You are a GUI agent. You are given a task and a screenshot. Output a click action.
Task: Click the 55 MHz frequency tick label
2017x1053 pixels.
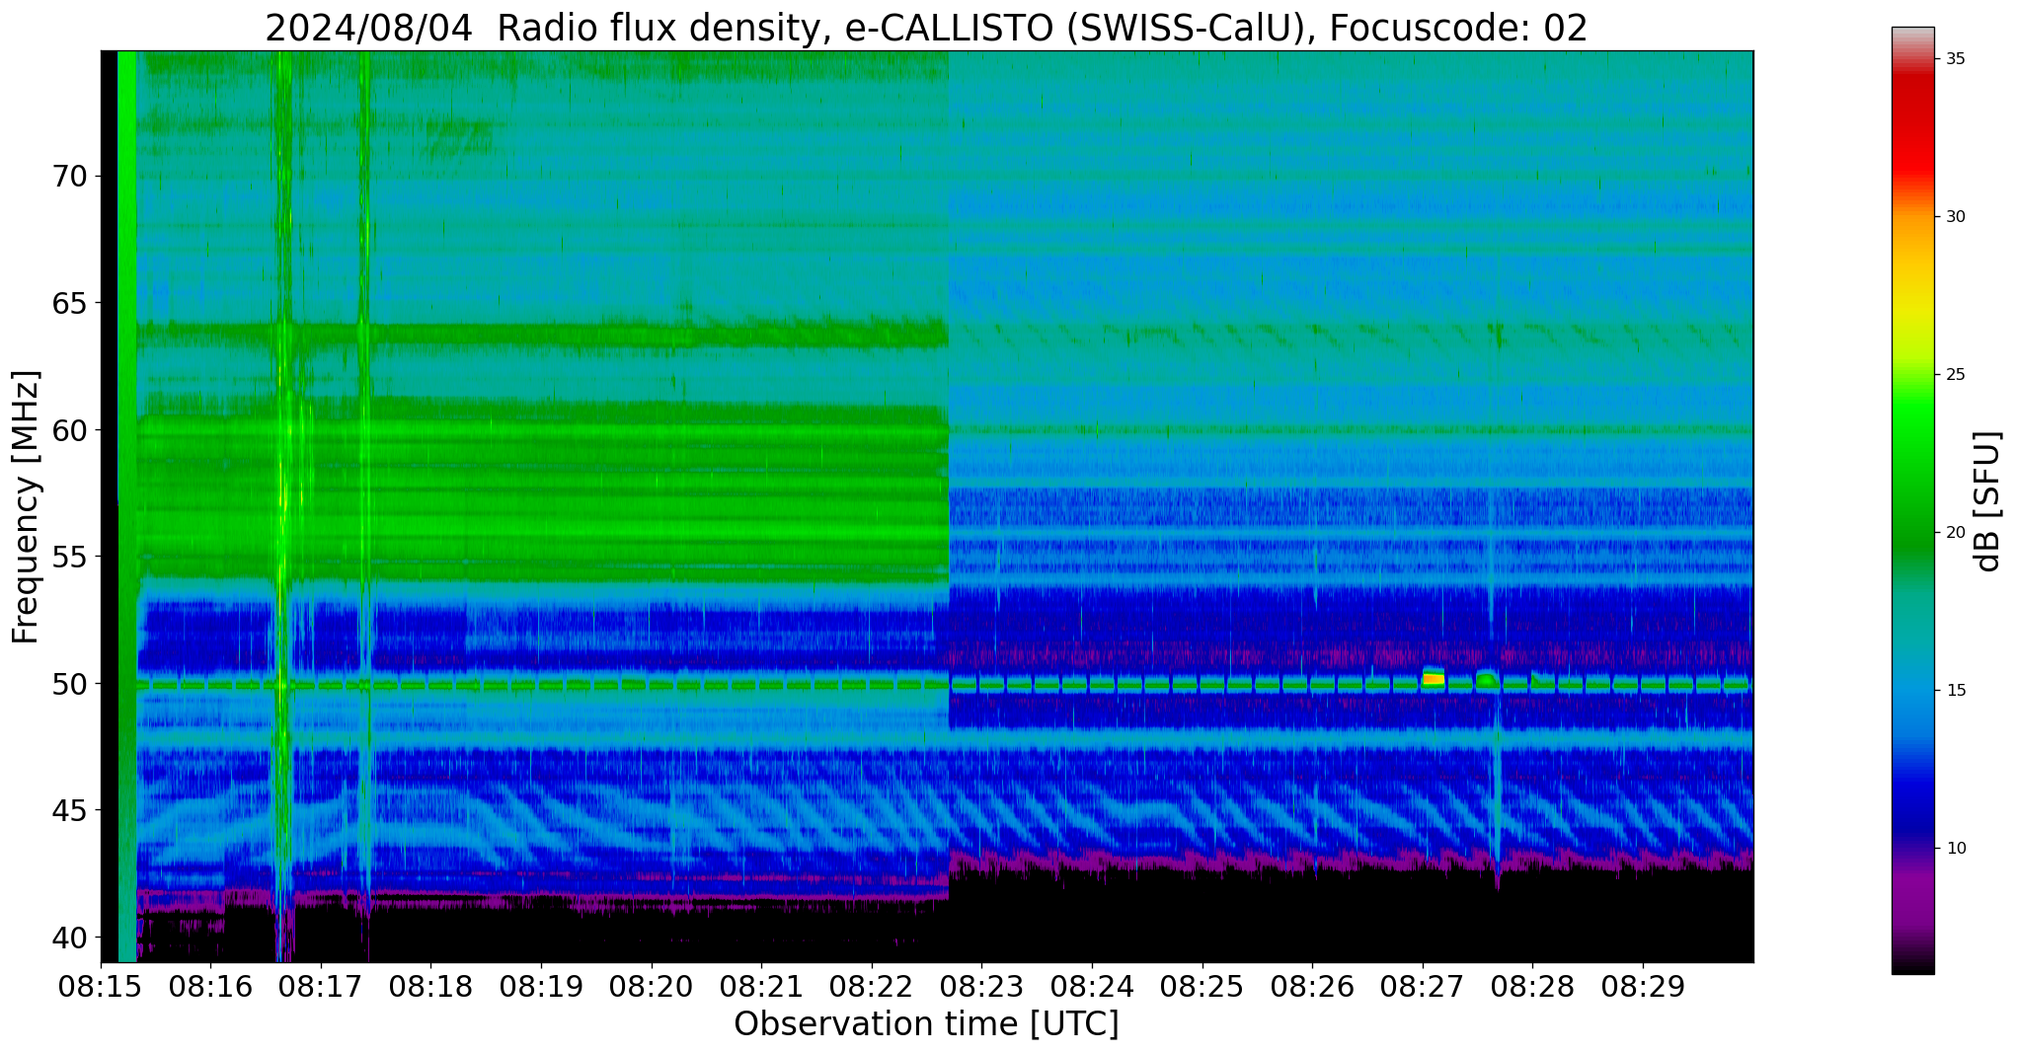click(69, 557)
